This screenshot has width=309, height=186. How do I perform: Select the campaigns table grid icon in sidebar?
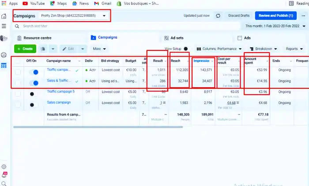pos(4,65)
